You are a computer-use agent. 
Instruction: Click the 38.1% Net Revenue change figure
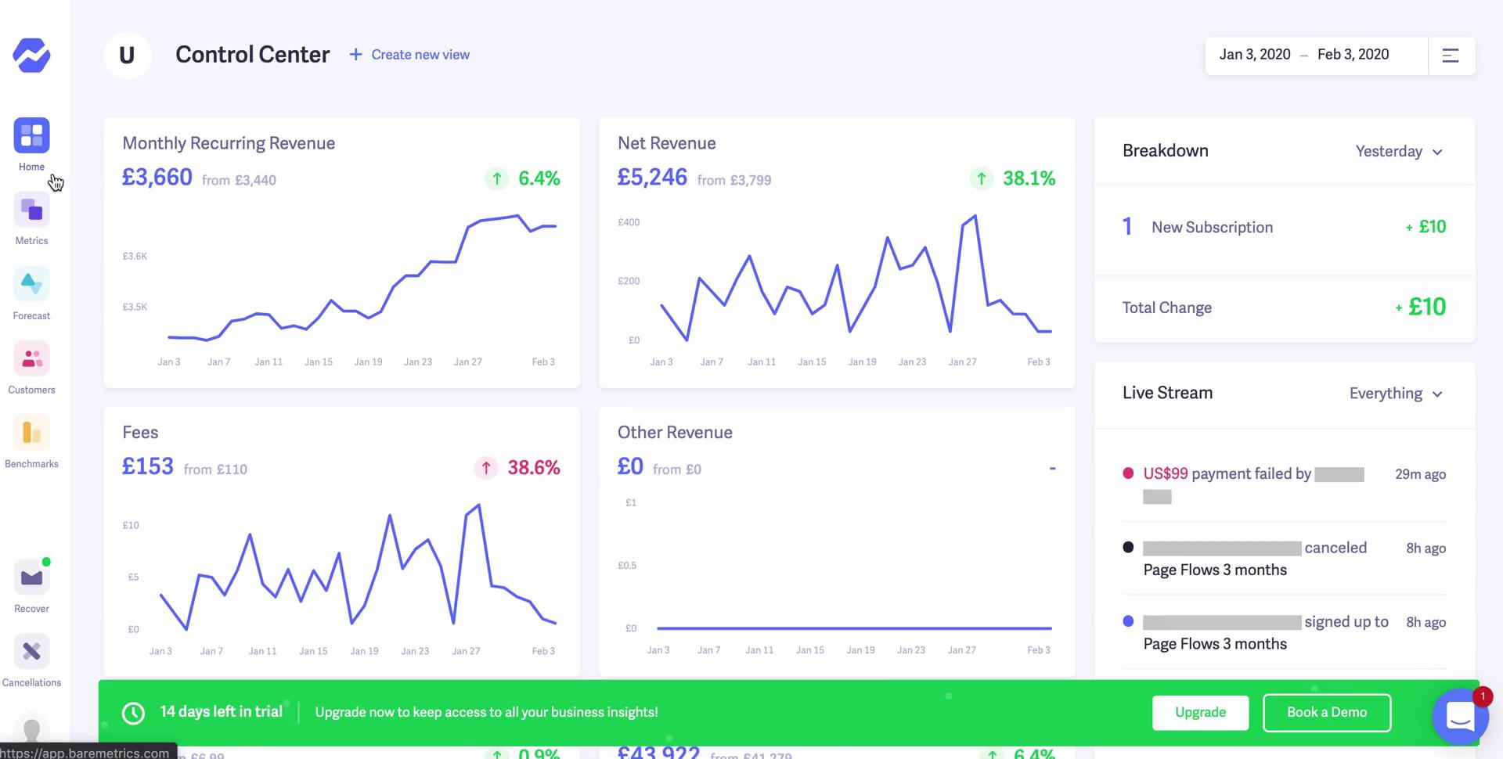pyautogui.click(x=1029, y=178)
